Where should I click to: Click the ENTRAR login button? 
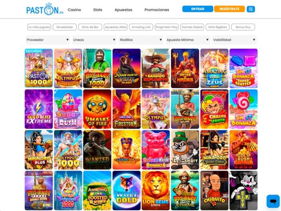198,9
